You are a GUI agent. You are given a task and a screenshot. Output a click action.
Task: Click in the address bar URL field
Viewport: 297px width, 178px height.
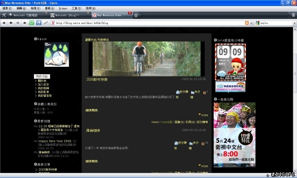(x=148, y=23)
